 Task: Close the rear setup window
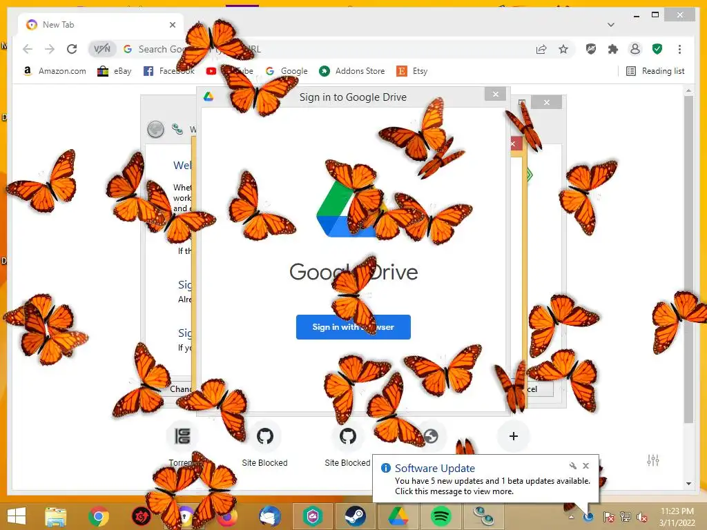(x=547, y=102)
